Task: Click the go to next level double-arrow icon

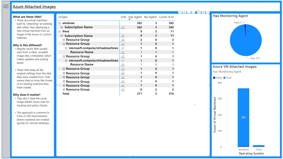Action: coord(189,12)
